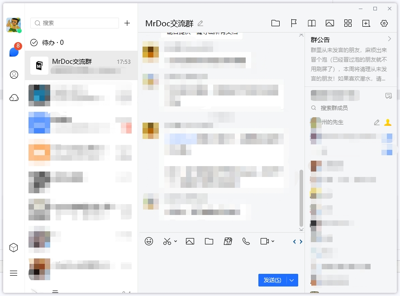Open the group album picture icon in header
400x296 pixels.
pos(330,24)
